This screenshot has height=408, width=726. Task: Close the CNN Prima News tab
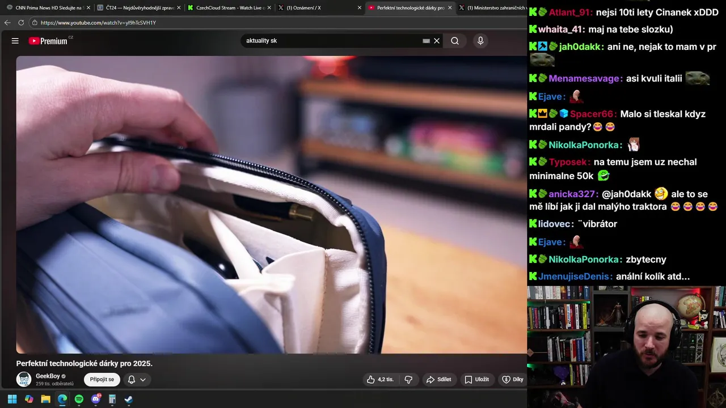pos(88,8)
